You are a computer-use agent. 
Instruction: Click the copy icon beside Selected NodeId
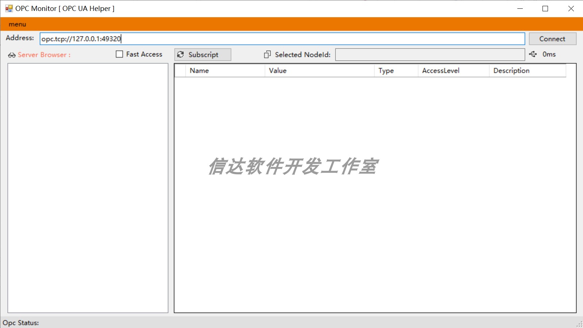[x=267, y=54]
